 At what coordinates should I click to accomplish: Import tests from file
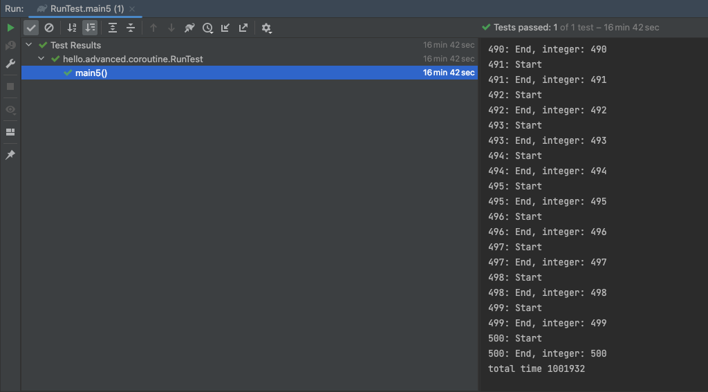point(225,28)
